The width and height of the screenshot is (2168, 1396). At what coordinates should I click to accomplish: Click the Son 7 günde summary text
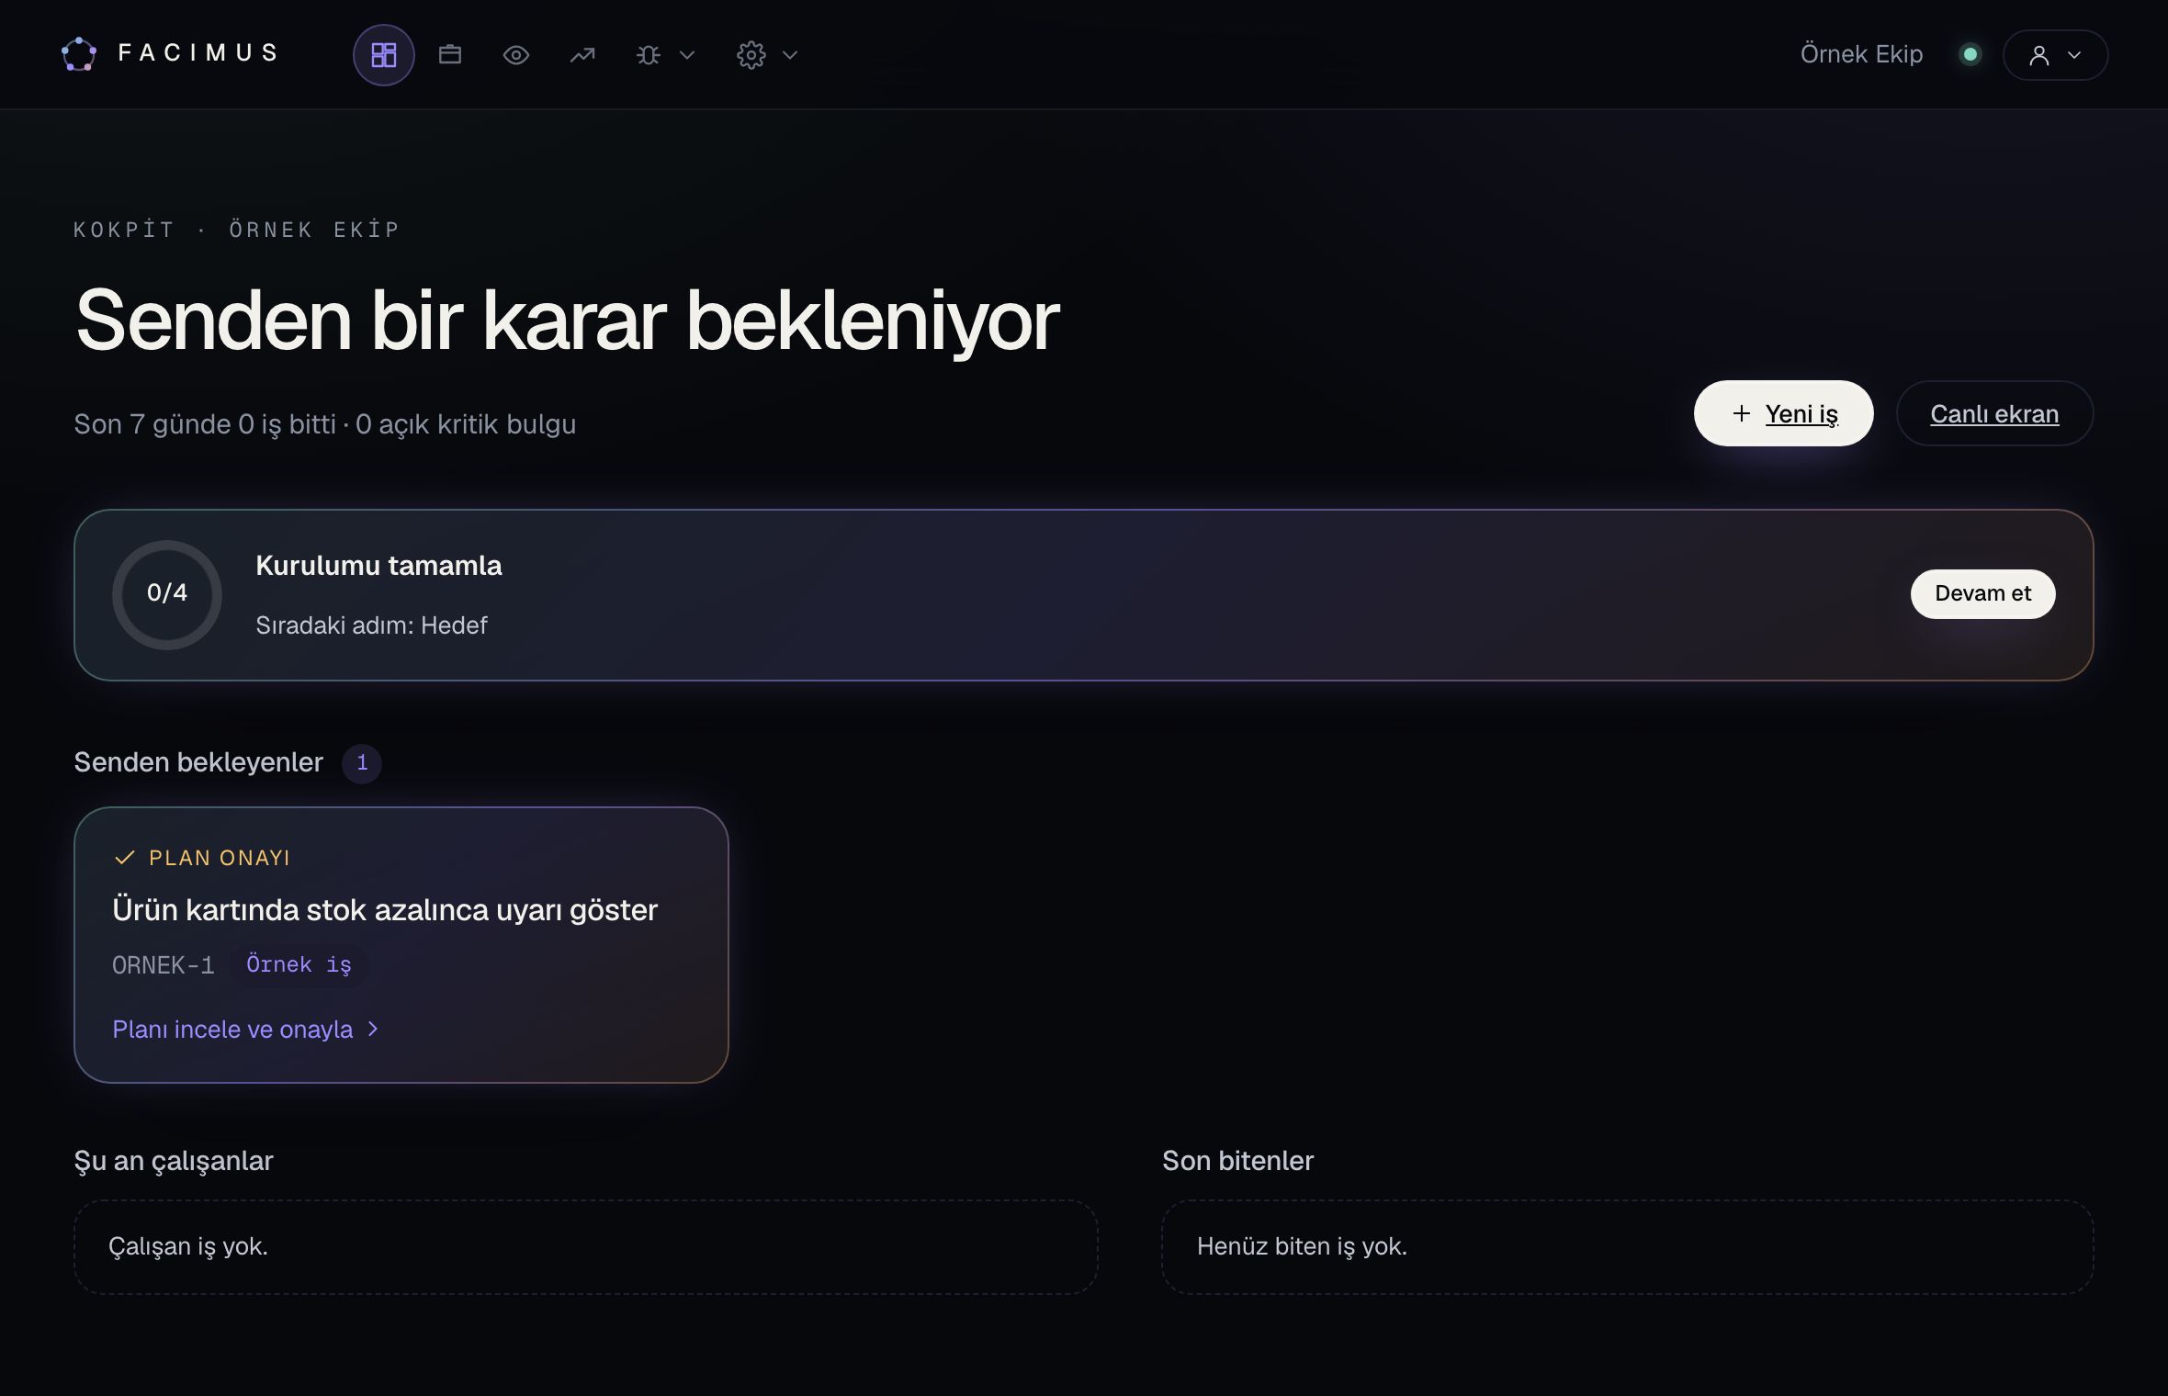point(324,424)
